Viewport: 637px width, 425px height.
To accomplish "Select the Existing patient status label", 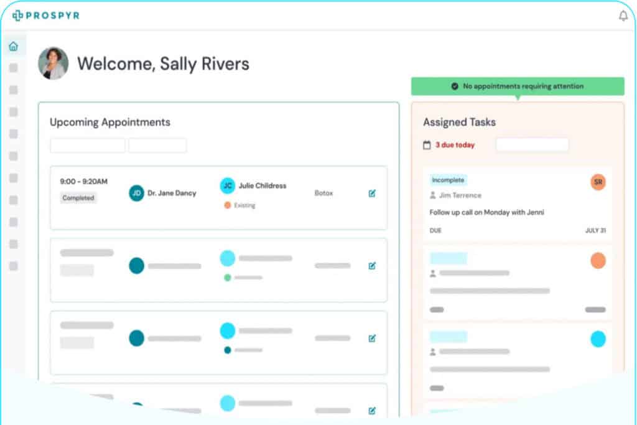I will click(x=244, y=205).
